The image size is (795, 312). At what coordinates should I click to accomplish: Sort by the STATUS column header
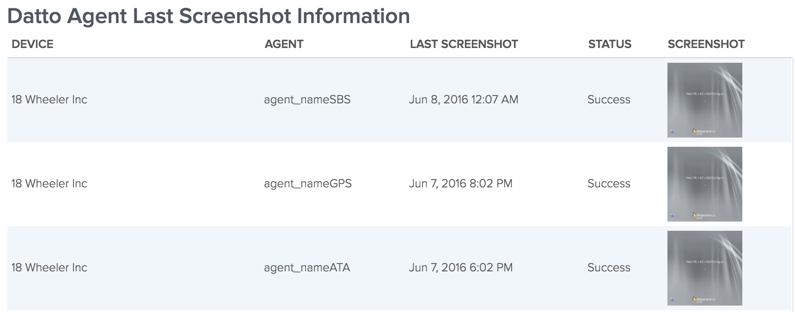coord(609,44)
